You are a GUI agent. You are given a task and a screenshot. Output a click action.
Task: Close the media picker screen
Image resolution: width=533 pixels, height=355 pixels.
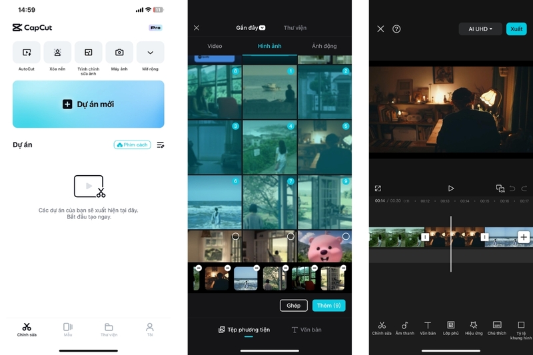(197, 28)
